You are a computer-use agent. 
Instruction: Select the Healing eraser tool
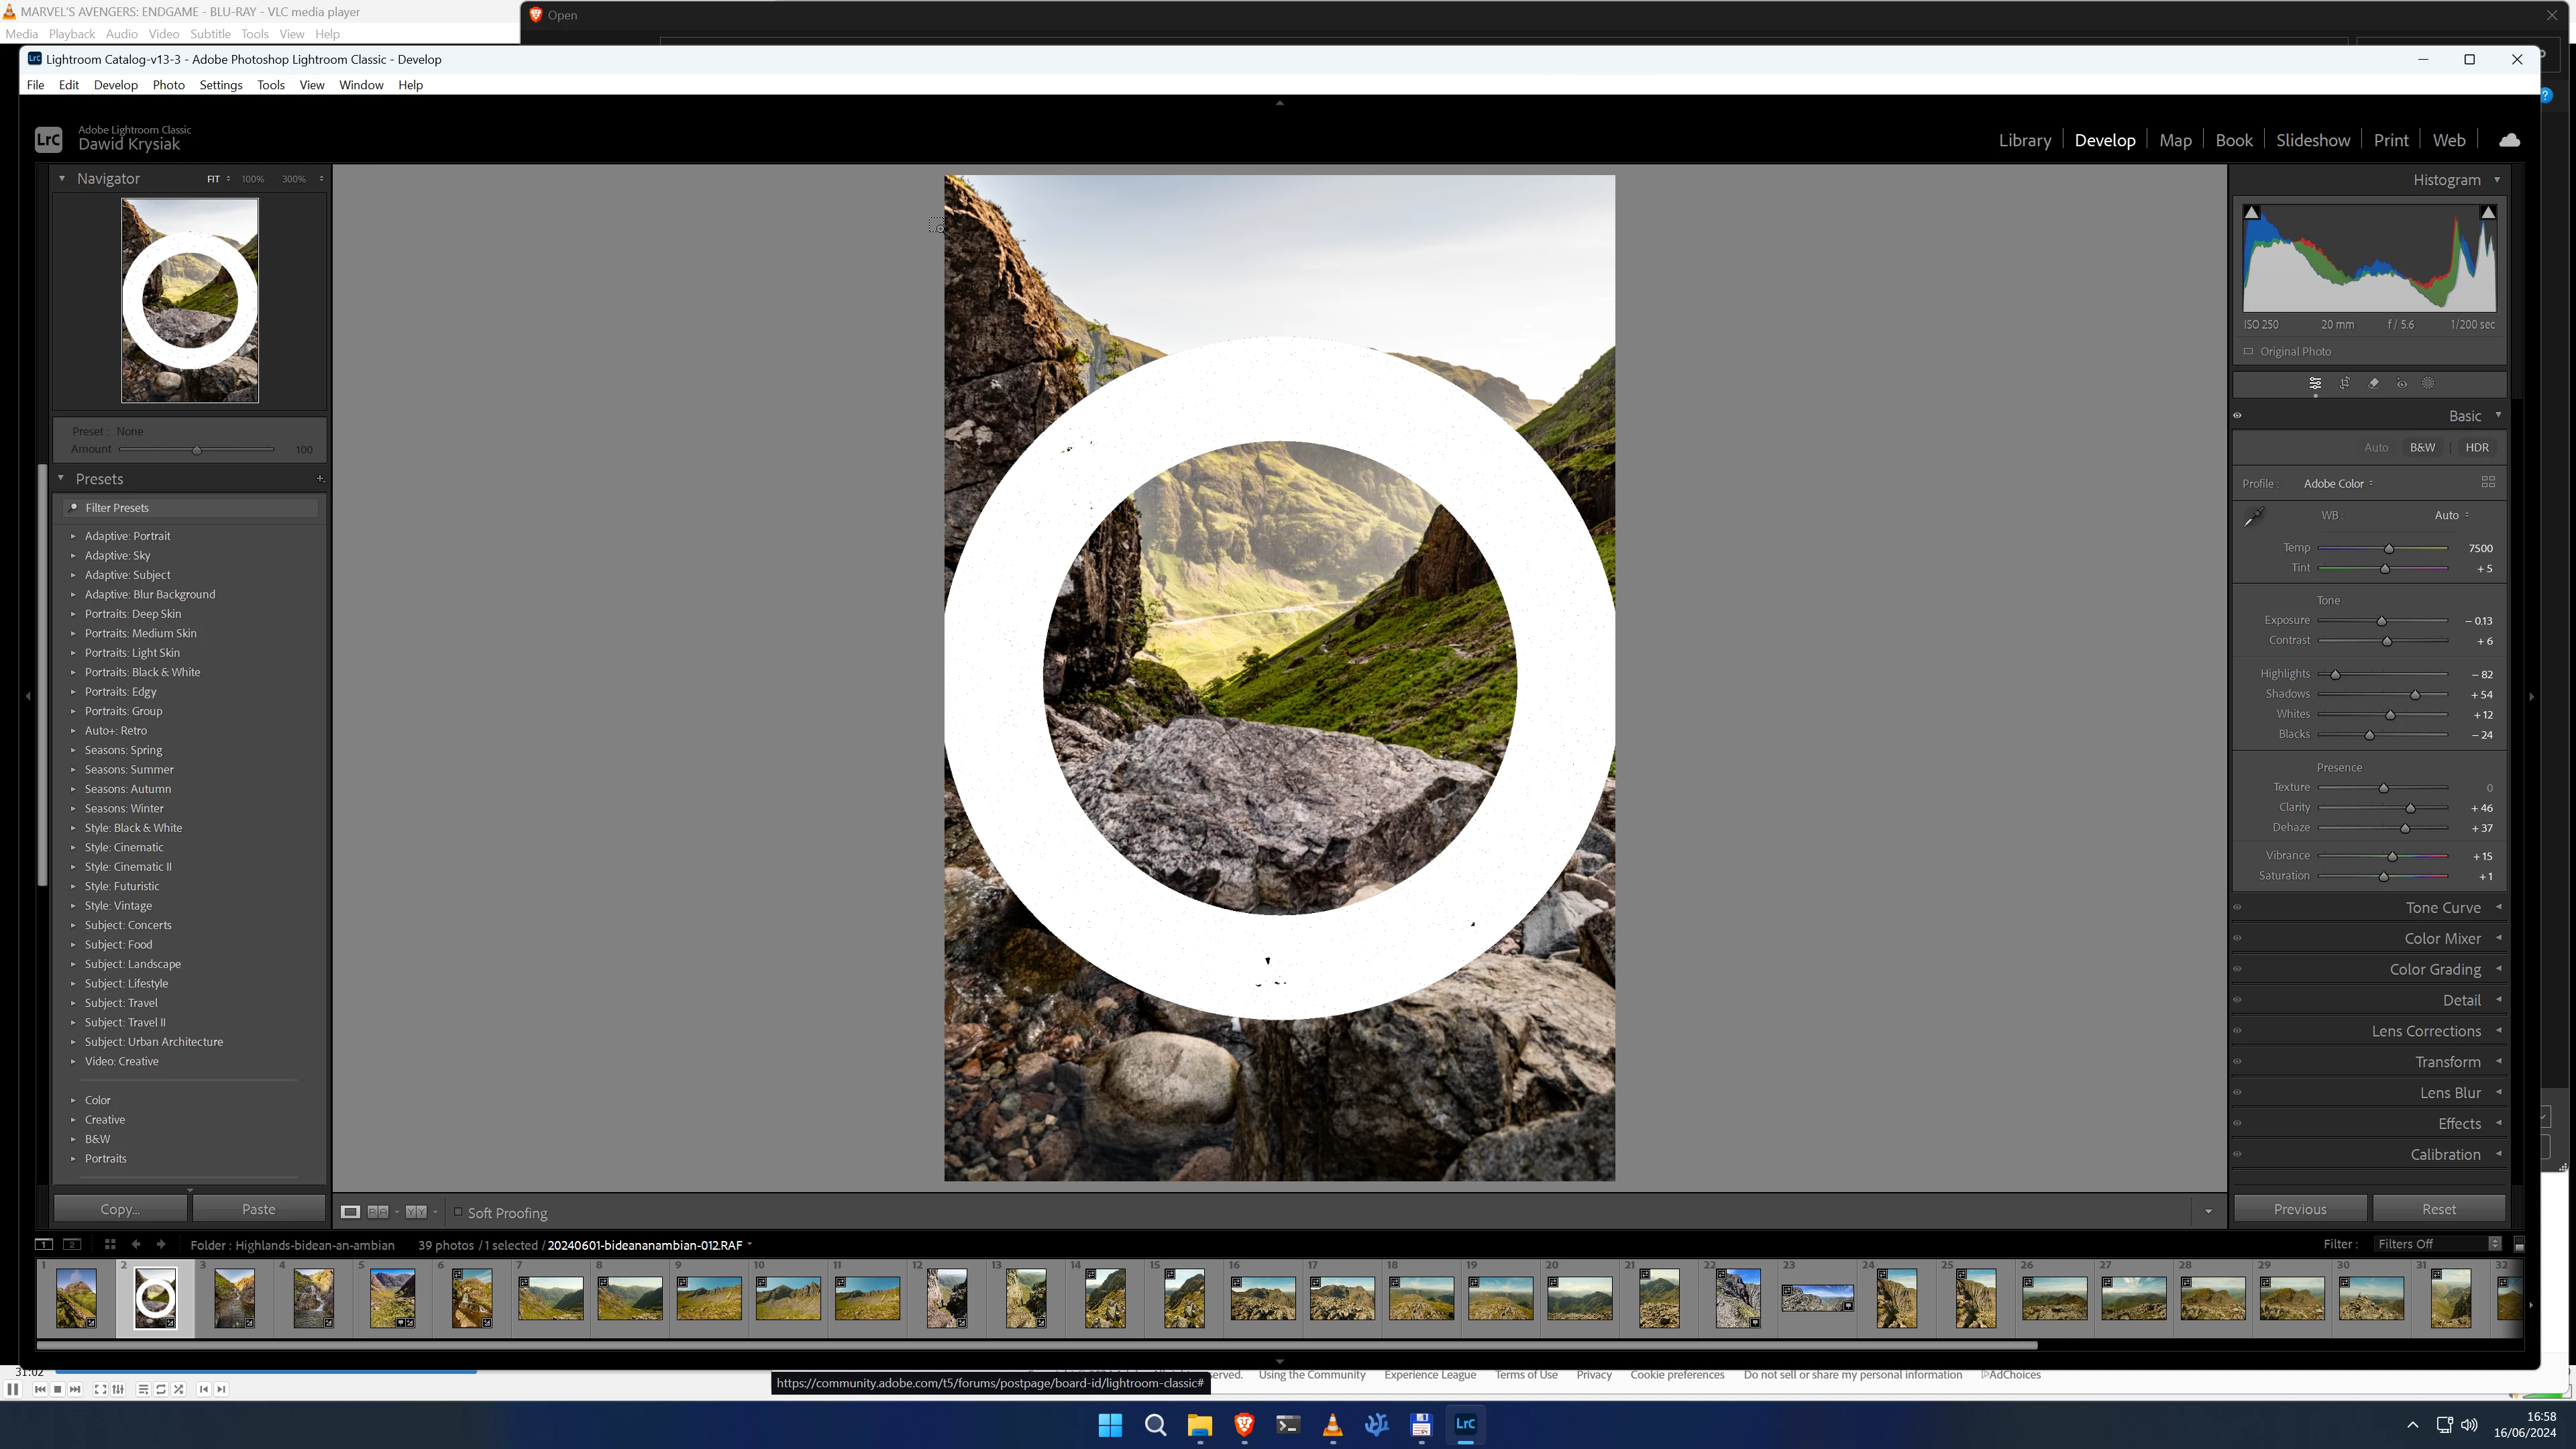click(2373, 383)
